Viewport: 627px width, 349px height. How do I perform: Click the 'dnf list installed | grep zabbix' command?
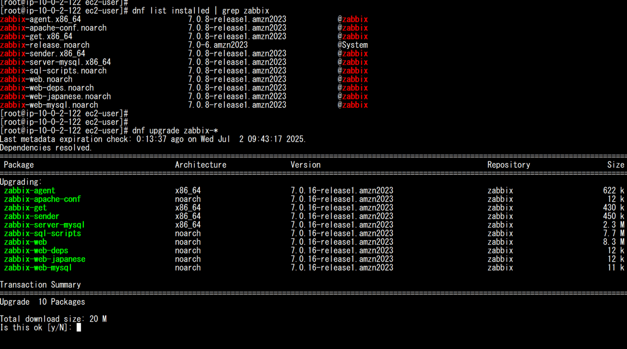click(200, 10)
